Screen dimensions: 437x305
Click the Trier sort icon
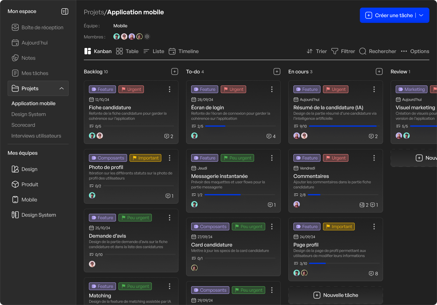click(x=310, y=51)
